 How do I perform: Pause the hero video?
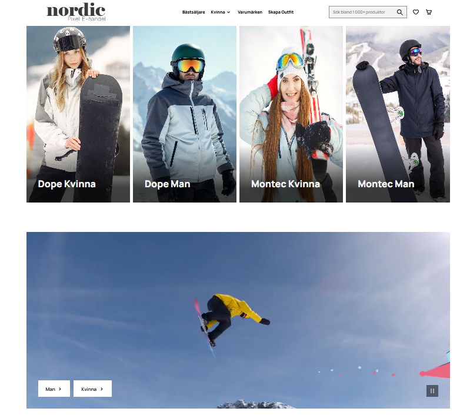[x=432, y=391]
